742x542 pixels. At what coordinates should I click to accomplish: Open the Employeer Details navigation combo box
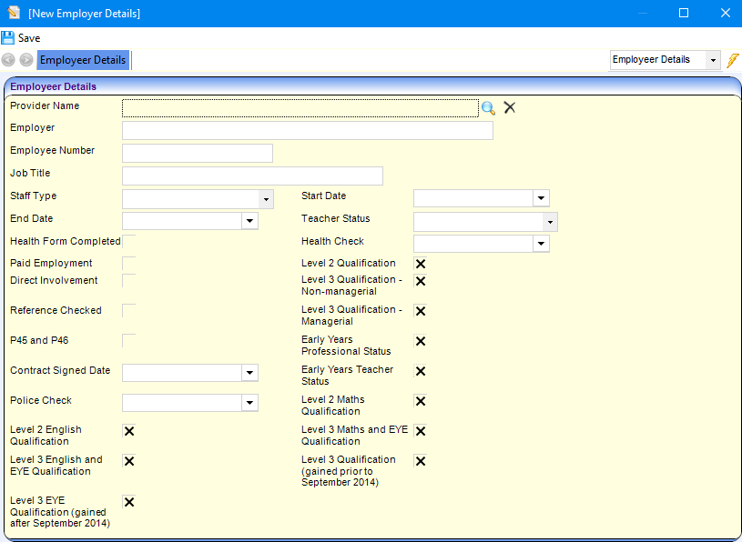click(x=712, y=60)
